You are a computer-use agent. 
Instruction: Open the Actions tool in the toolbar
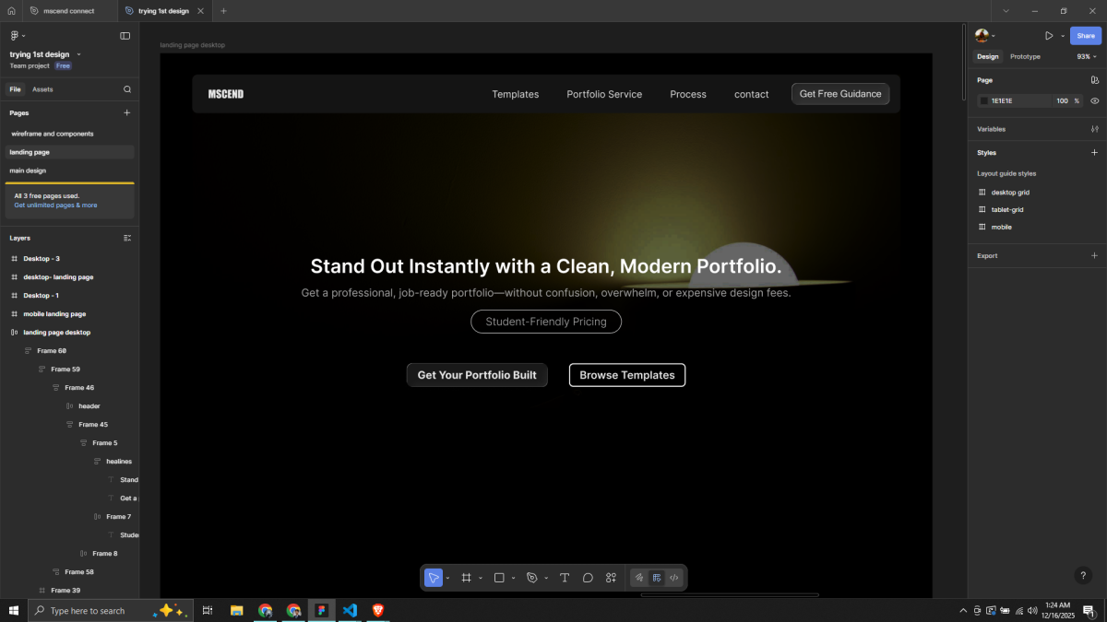click(611, 578)
